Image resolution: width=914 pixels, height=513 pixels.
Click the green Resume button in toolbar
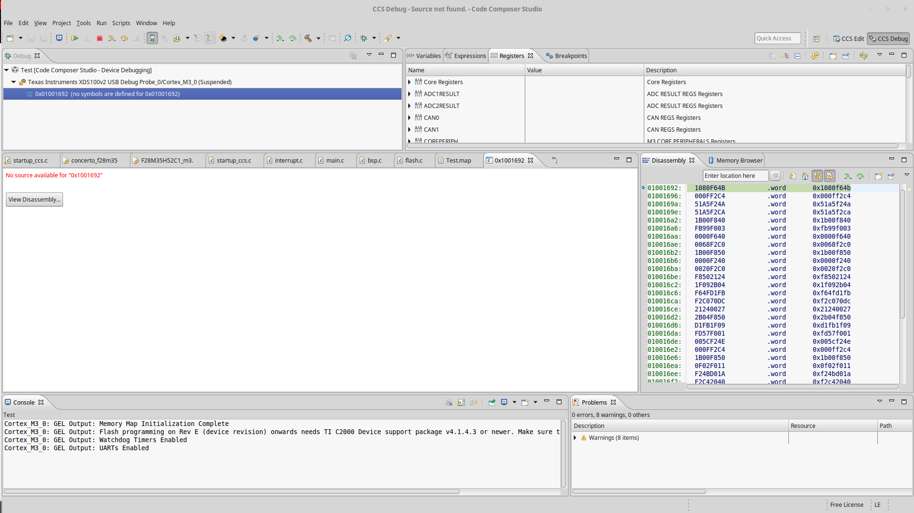tap(75, 38)
